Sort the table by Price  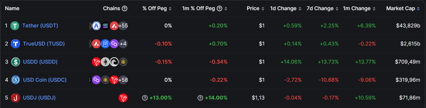coord(256,8)
